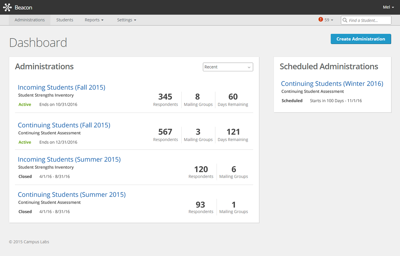Expand the Reports dropdown menu

pos(94,20)
